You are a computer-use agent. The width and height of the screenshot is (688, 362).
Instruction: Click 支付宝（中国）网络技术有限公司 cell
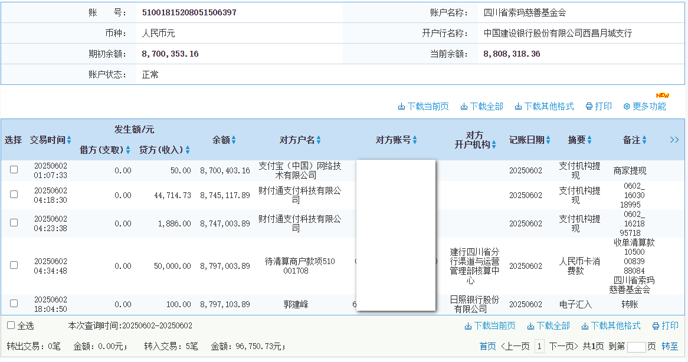300,170
